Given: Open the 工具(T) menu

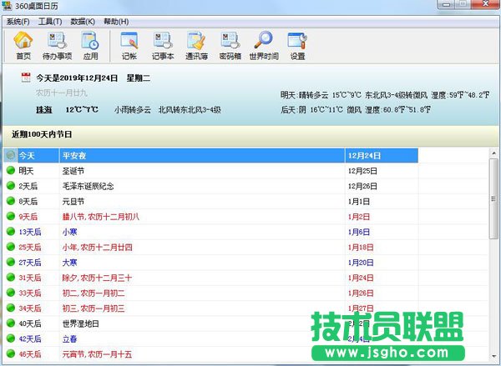Looking at the screenshot, I should (50, 20).
